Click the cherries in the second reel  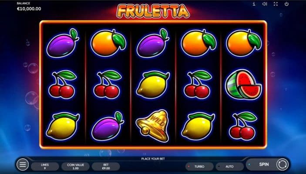[108, 84]
